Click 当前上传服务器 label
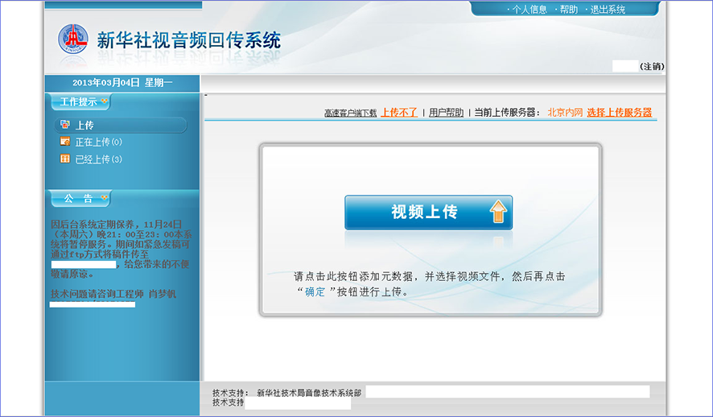Viewport: 713px width, 417px height. coord(508,113)
